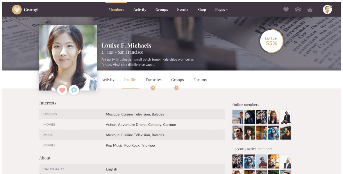Click the Gwangi diamond logo icon

click(17, 10)
